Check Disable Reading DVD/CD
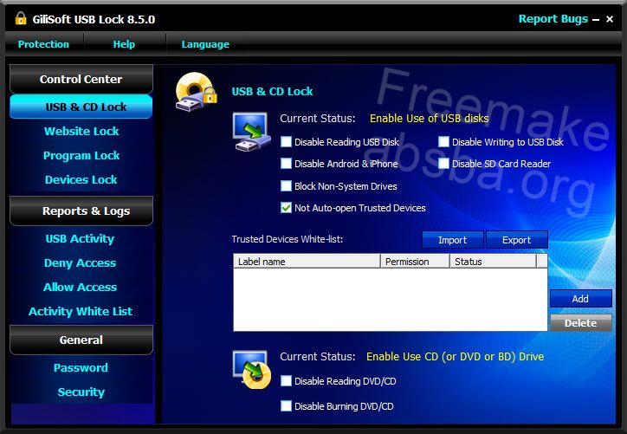This screenshot has width=627, height=434. (286, 381)
